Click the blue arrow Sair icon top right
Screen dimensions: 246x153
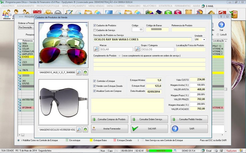(x=221, y=25)
